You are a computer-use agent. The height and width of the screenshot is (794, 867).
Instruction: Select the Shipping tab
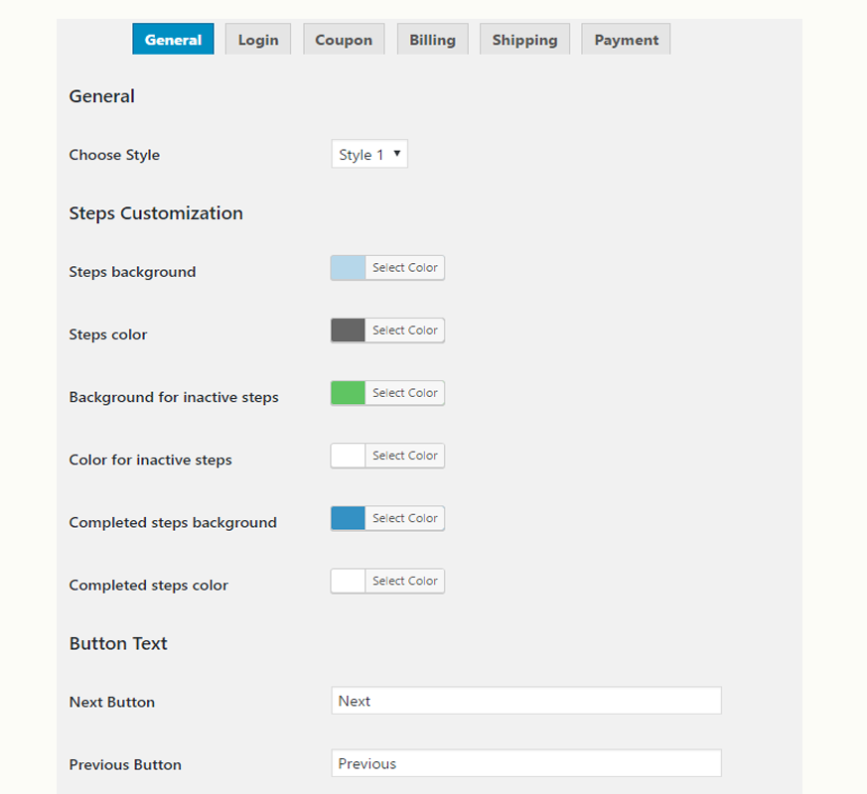(524, 40)
